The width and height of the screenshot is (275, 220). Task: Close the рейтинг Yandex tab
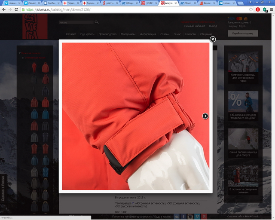pyautogui.click(x=117, y=3)
